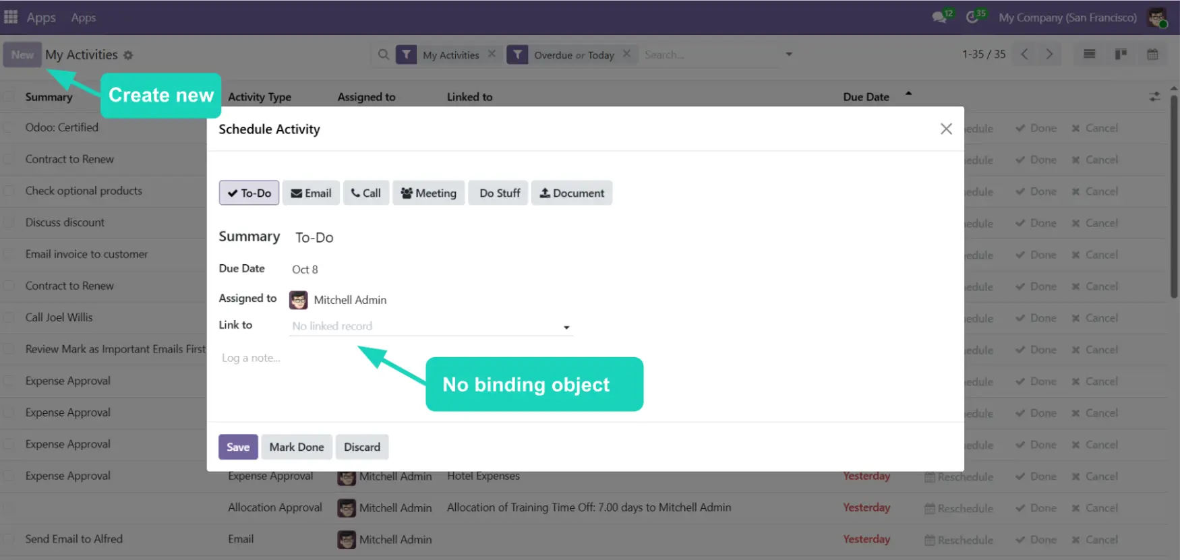This screenshot has width=1180, height=560.
Task: Switch to kanban view icon
Action: click(1121, 55)
